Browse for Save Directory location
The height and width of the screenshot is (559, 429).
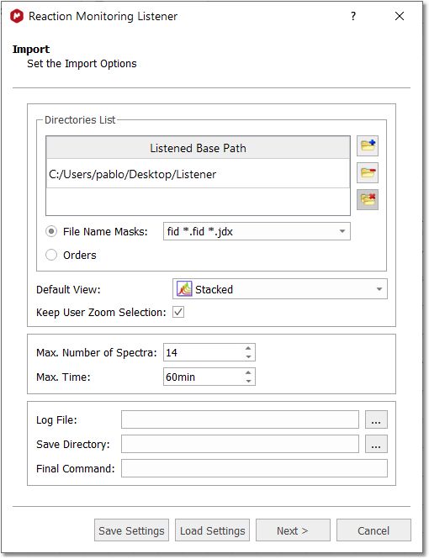(376, 444)
